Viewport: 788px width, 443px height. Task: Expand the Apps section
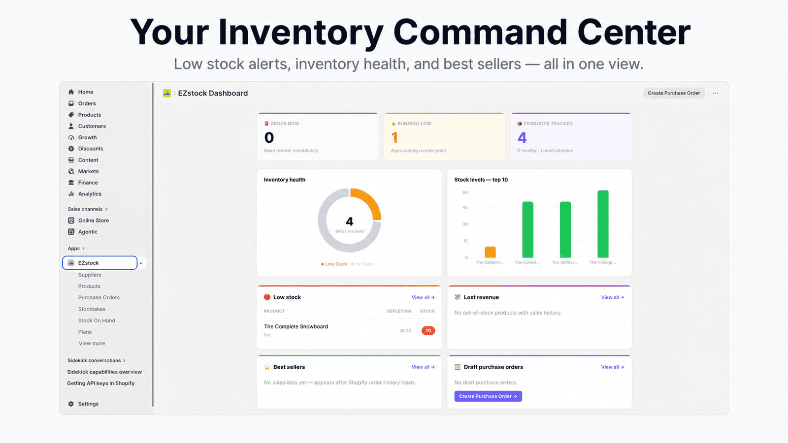(x=76, y=249)
